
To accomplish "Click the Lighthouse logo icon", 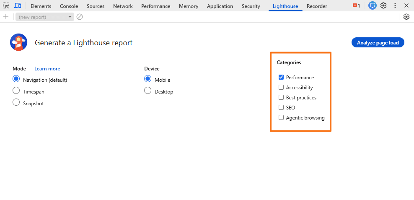I will tap(19, 42).
